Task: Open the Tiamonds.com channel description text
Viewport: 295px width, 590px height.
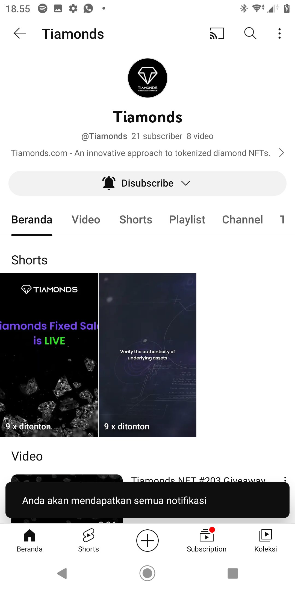Action: click(140, 153)
